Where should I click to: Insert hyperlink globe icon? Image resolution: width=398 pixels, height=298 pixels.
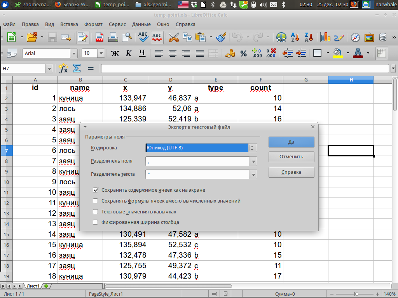tap(281, 38)
